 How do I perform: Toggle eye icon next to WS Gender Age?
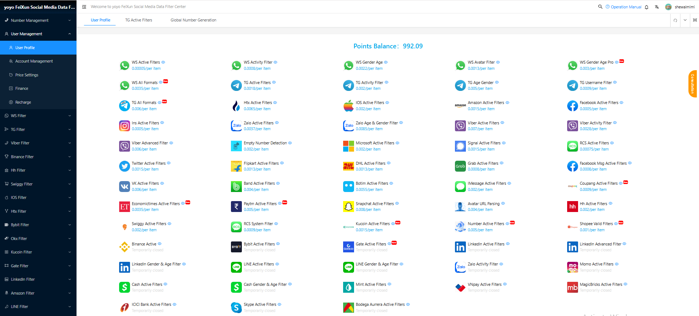[x=386, y=62]
